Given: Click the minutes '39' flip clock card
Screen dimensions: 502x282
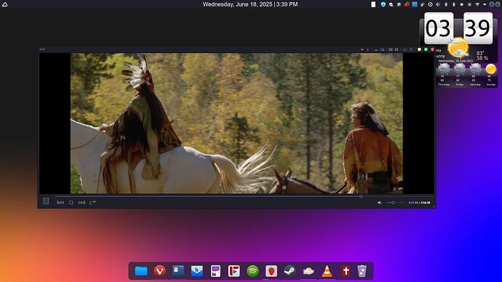Looking at the screenshot, I should 478,28.
